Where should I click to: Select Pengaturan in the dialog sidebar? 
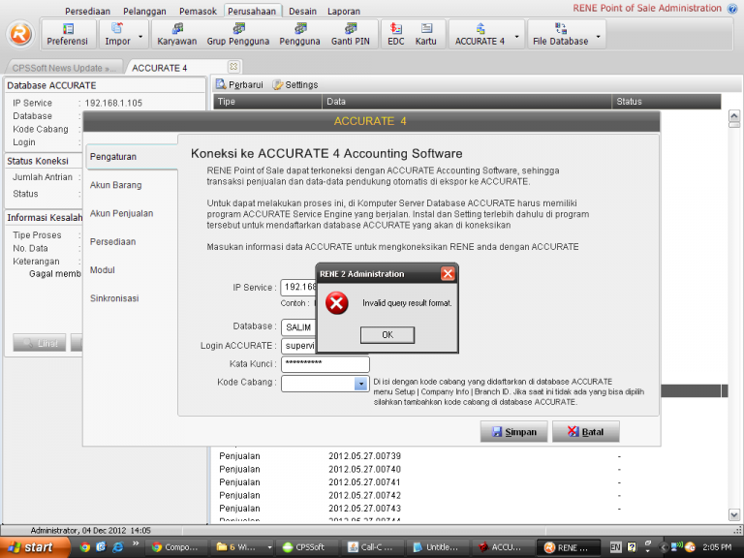(132, 157)
